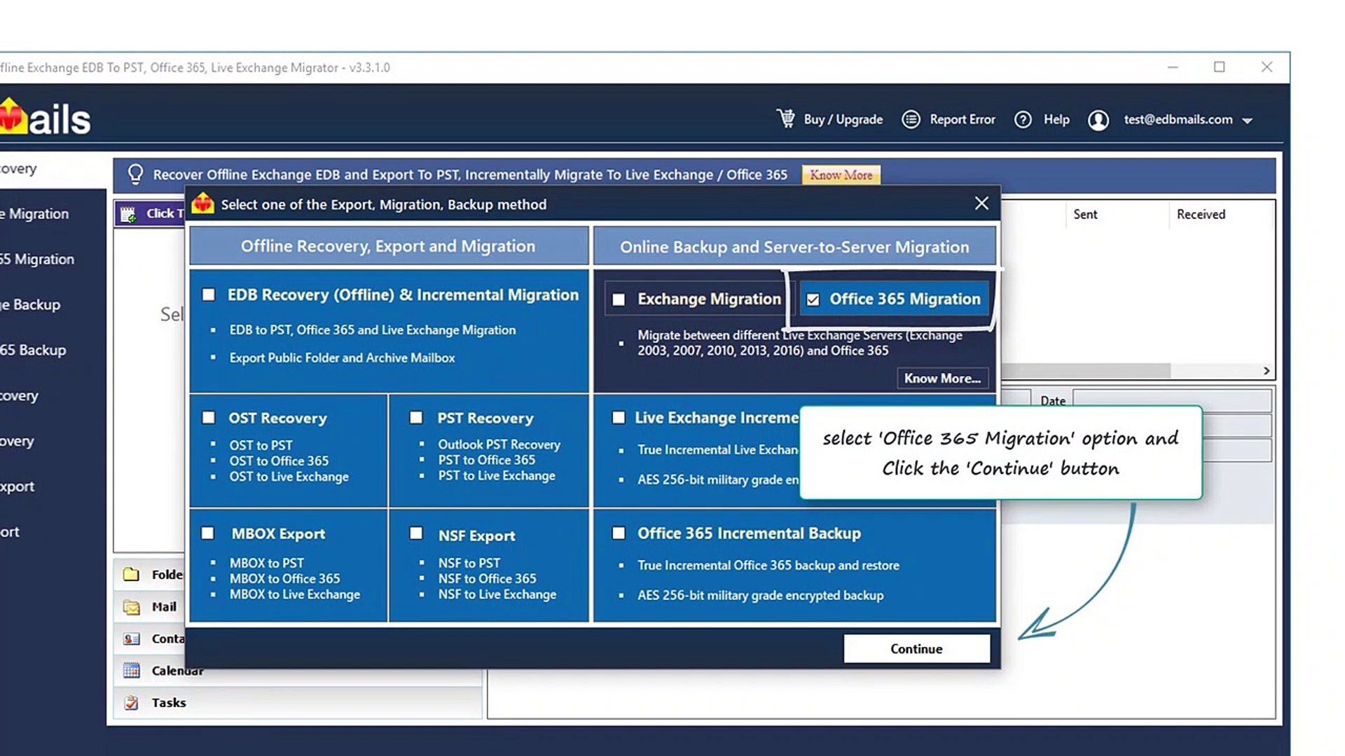Click 'MBOX to Live Exchange' text
The width and height of the screenshot is (1345, 756).
(x=295, y=594)
